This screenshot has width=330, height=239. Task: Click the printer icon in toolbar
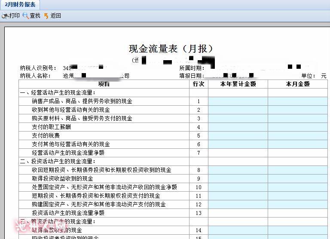[x=5, y=16]
